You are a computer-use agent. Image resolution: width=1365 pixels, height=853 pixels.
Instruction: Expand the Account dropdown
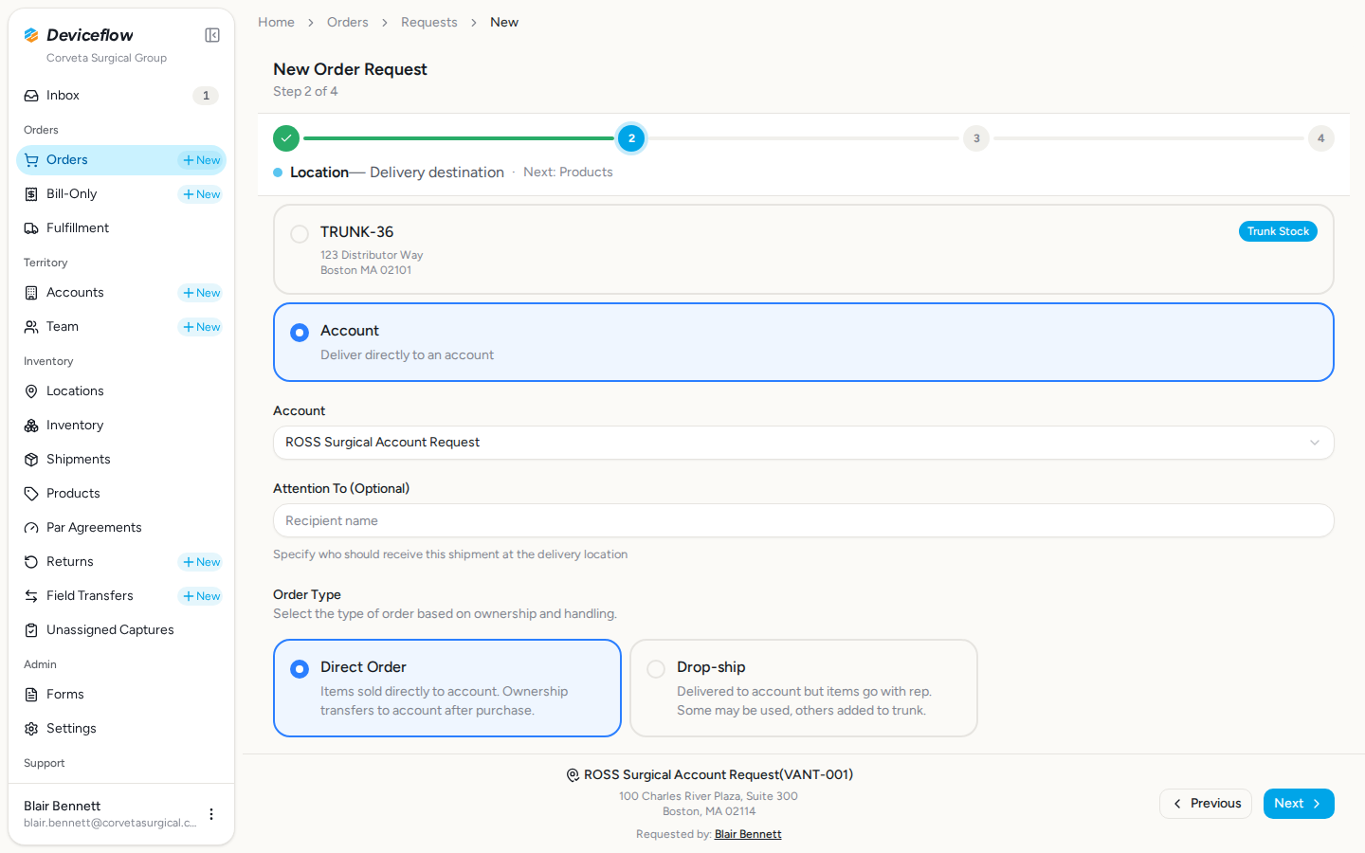pos(804,443)
